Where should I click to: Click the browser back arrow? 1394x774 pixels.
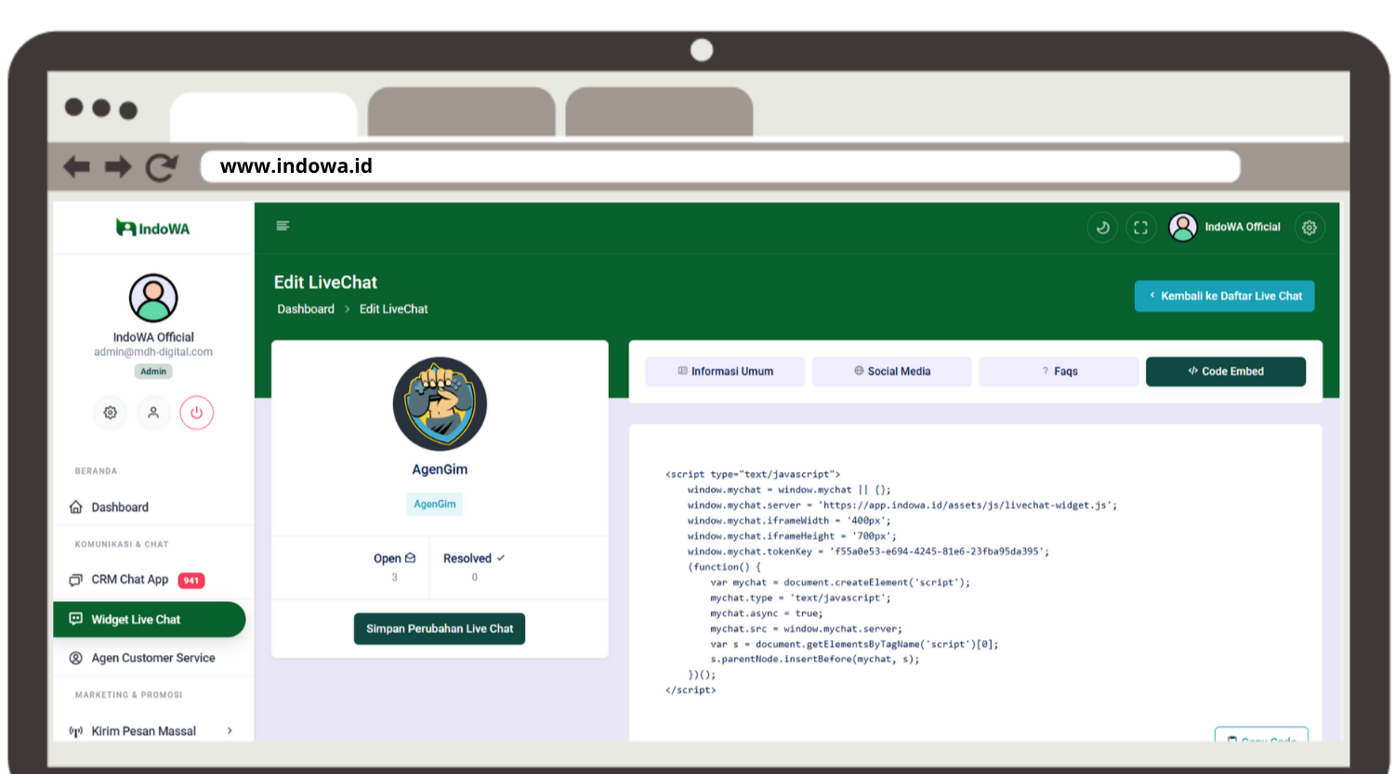(76, 167)
